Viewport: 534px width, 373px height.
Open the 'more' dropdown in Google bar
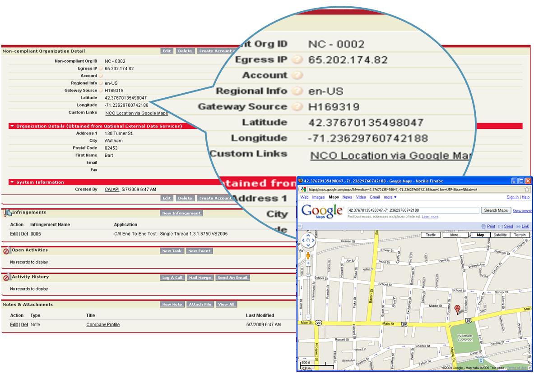pos(390,197)
